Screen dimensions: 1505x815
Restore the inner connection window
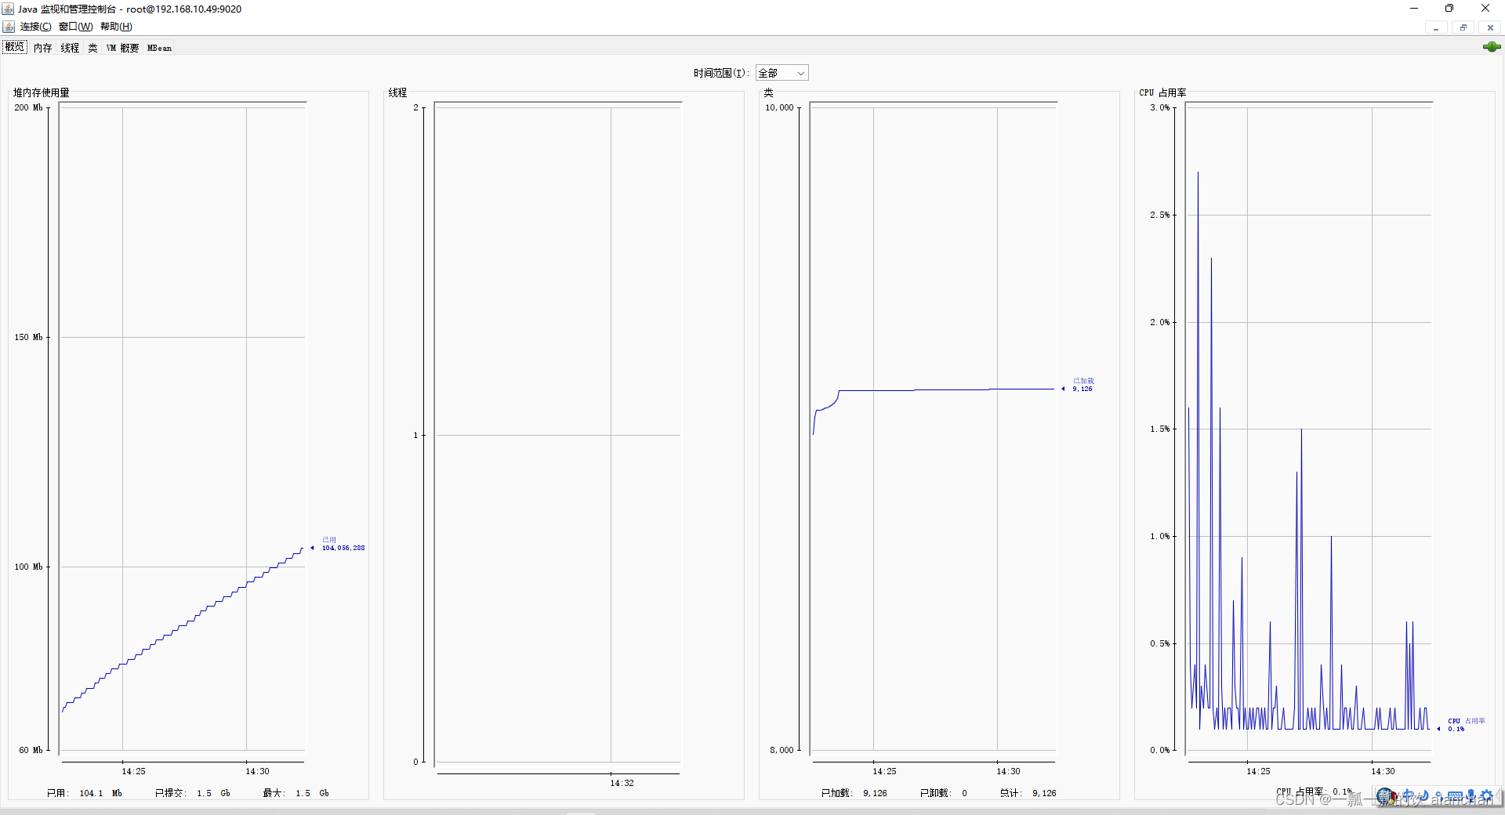coord(1463,27)
